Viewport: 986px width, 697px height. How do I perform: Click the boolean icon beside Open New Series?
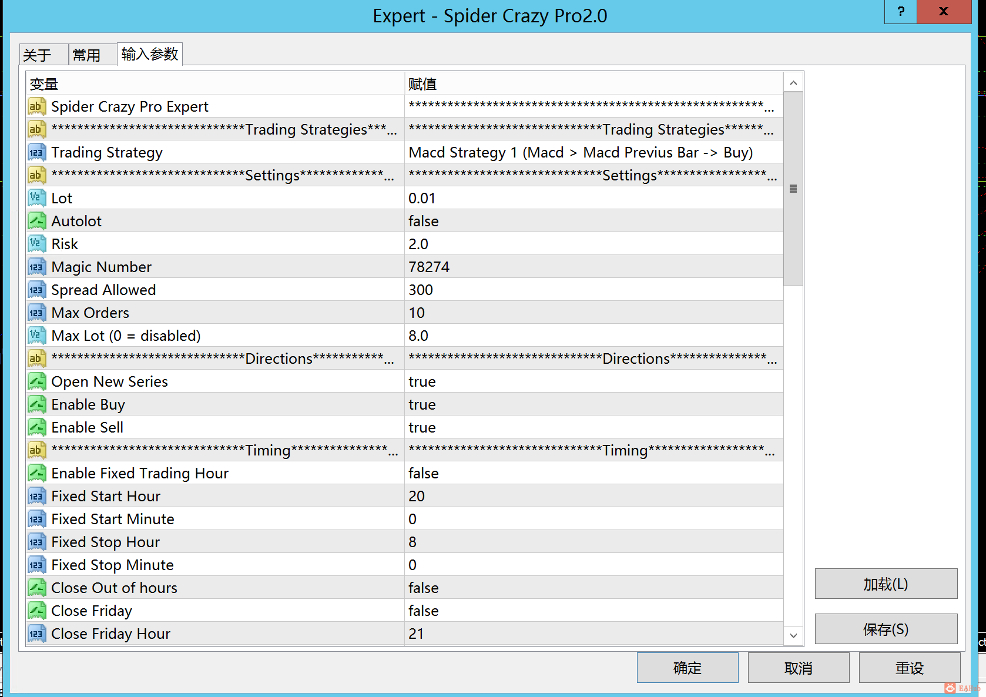click(36, 381)
